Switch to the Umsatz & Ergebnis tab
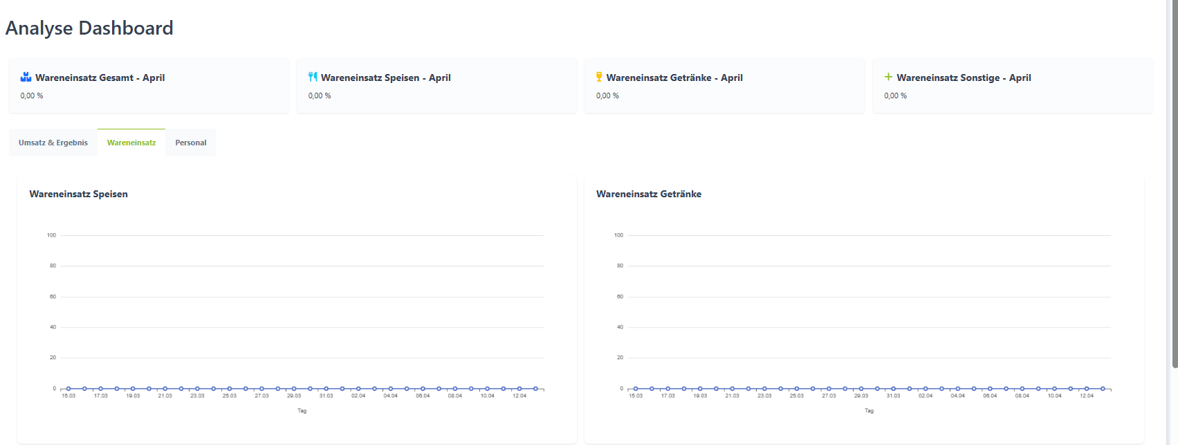 point(53,143)
